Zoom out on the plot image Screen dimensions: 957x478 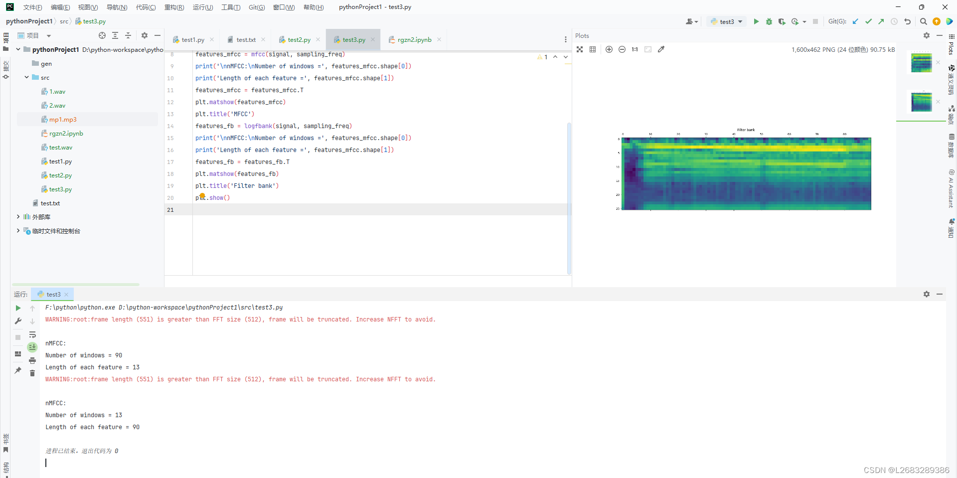pos(622,49)
